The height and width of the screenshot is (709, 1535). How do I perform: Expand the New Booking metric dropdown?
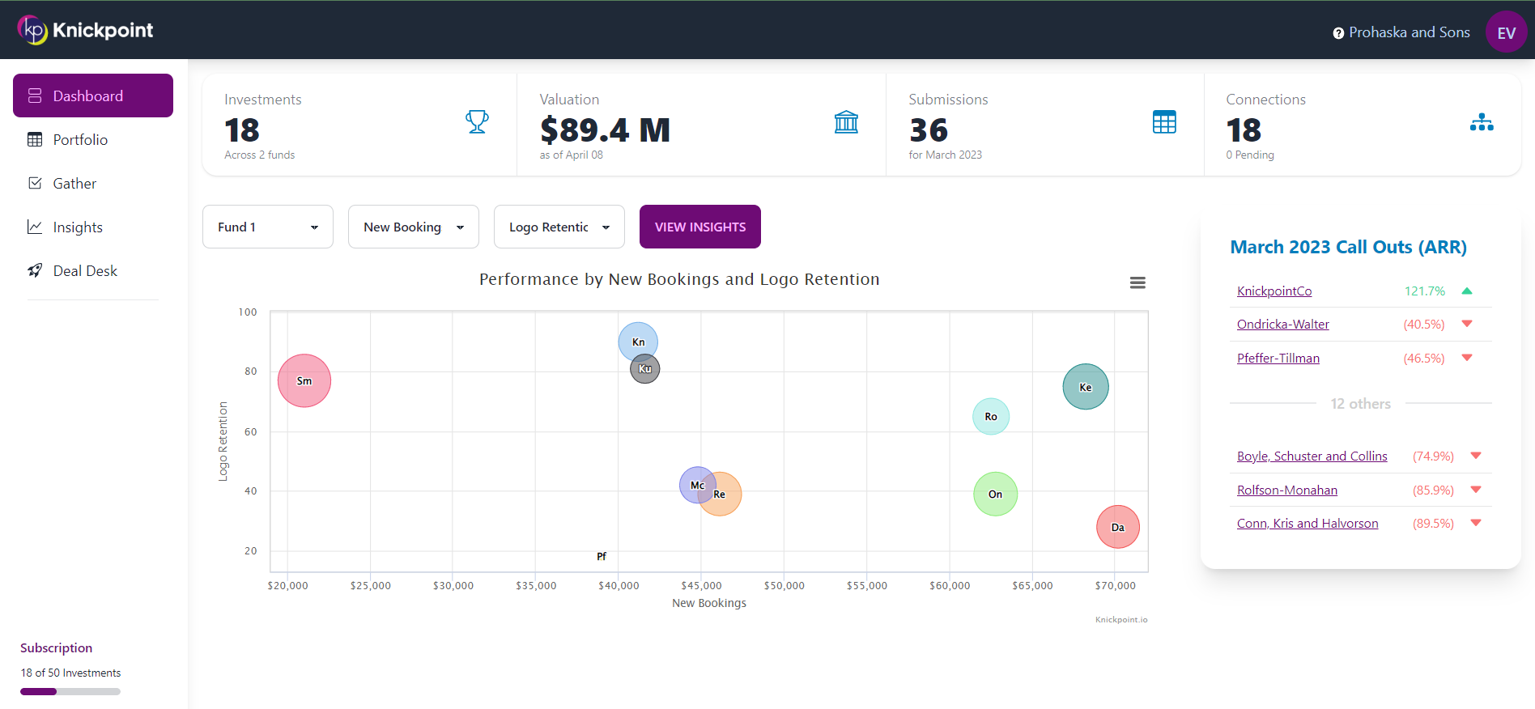[x=414, y=227]
